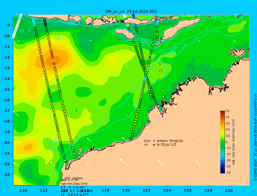Click the 'to 25 Jul 12Z' legend text

[167, 144]
